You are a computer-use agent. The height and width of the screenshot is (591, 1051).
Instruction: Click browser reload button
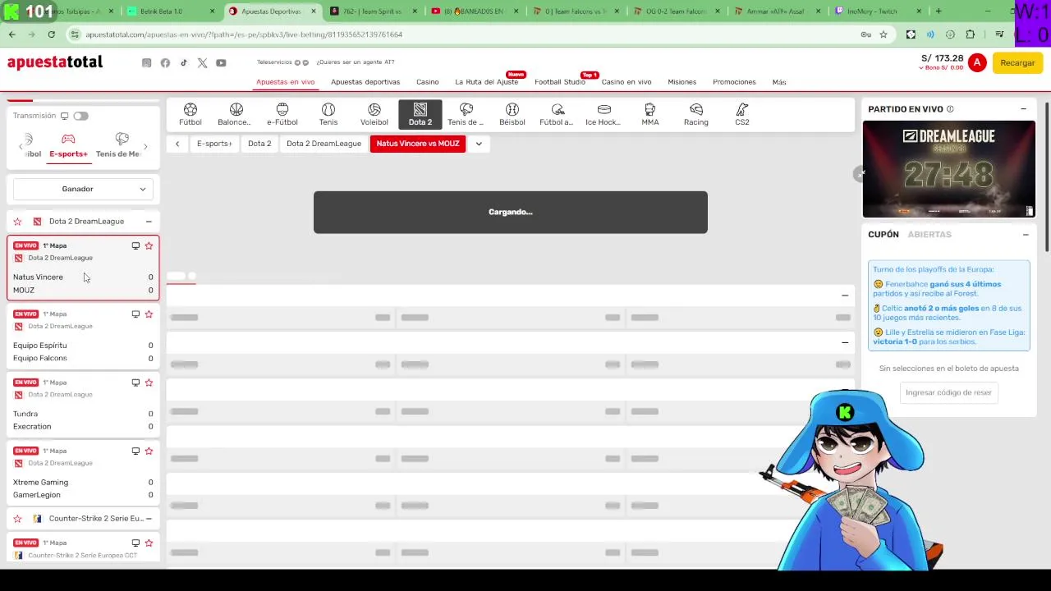point(51,34)
